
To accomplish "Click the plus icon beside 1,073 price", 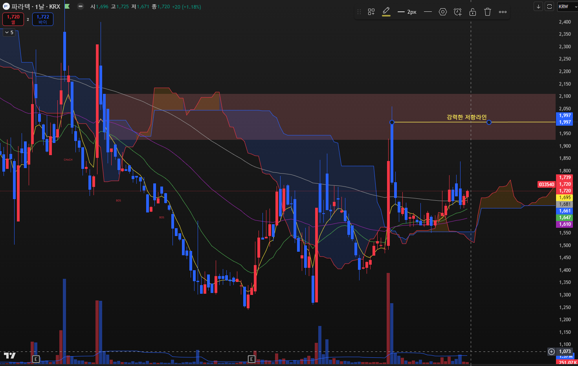I will 552,351.
